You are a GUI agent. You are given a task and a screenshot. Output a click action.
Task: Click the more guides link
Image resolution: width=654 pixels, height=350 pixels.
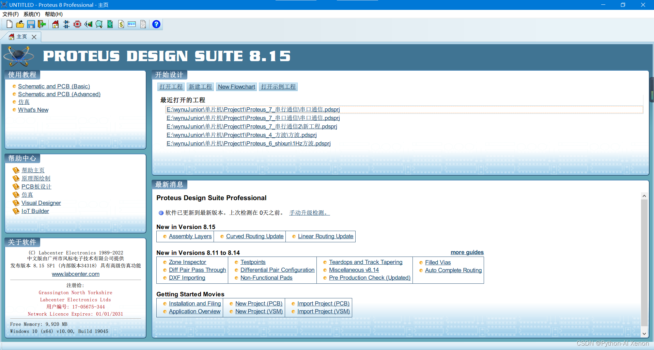click(467, 252)
